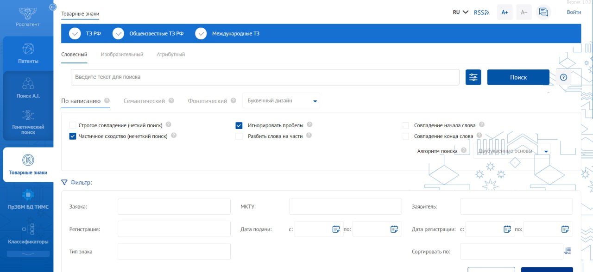
Task: Open the RSS feed icon
Action: point(481,12)
